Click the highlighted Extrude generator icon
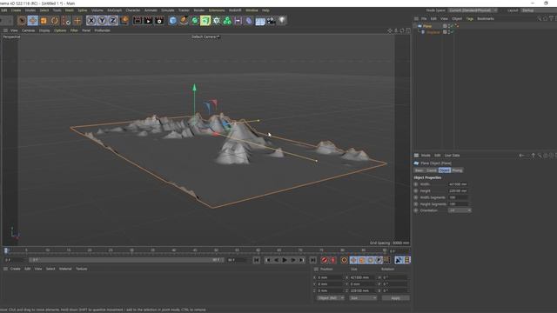Viewport: 557px width, 313px height. click(x=205, y=21)
